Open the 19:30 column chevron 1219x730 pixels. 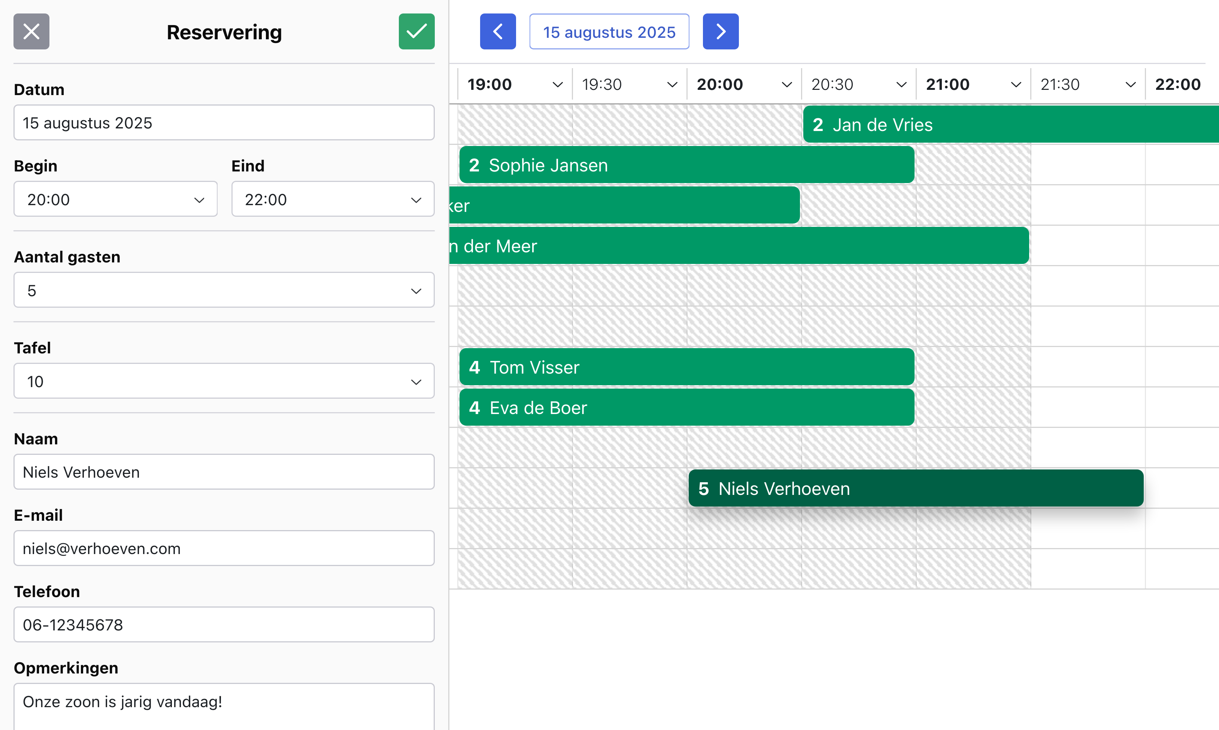[x=672, y=85]
